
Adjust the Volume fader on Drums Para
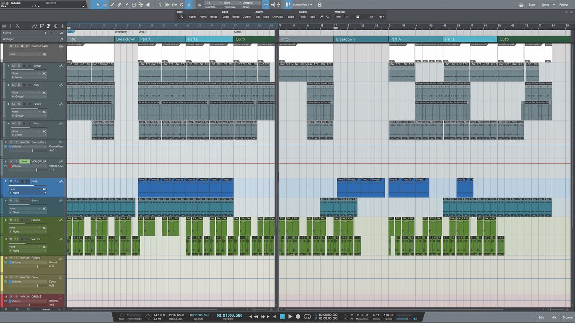coord(32,151)
